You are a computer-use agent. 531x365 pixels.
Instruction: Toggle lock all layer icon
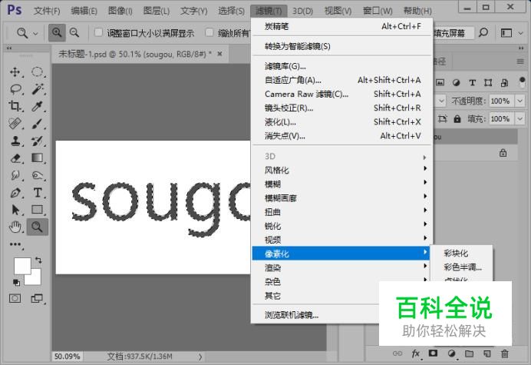tap(457, 119)
